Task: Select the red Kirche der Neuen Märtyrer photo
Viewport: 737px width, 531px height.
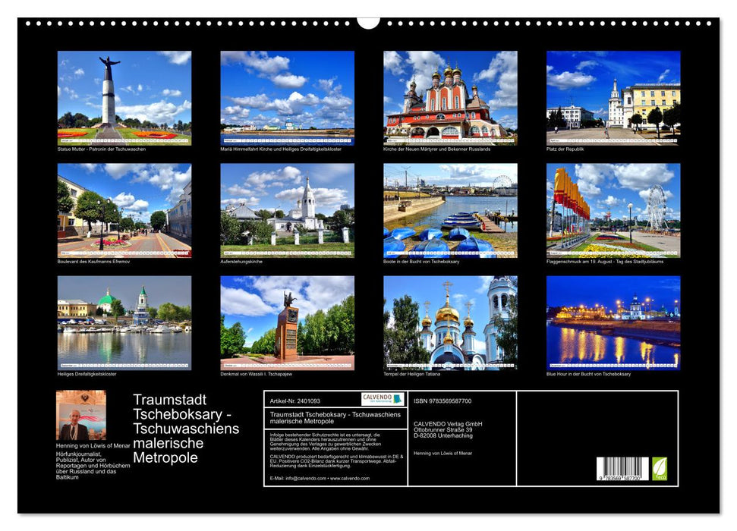Action: [450, 98]
